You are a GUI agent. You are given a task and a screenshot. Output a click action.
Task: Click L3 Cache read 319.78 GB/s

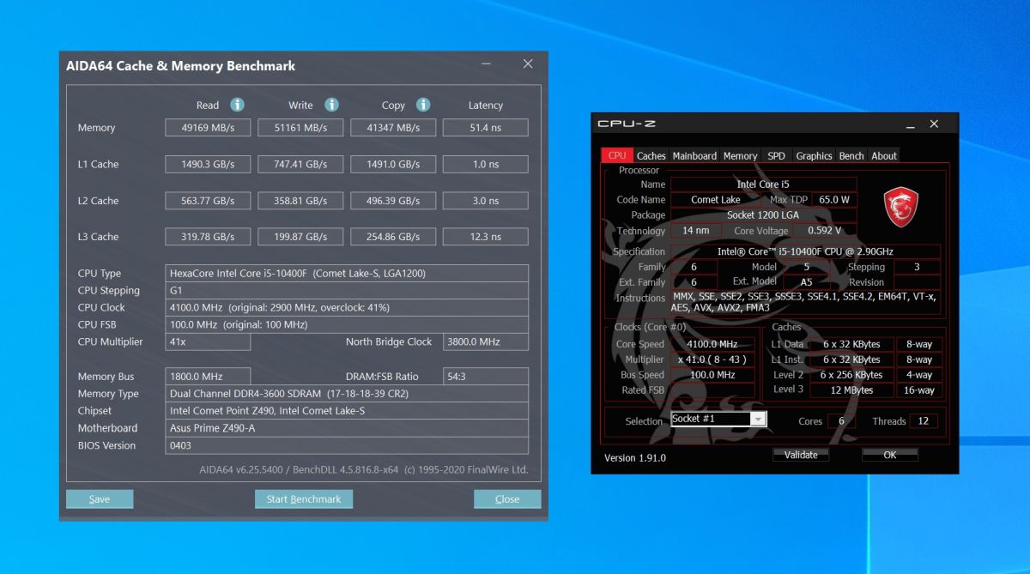click(208, 237)
